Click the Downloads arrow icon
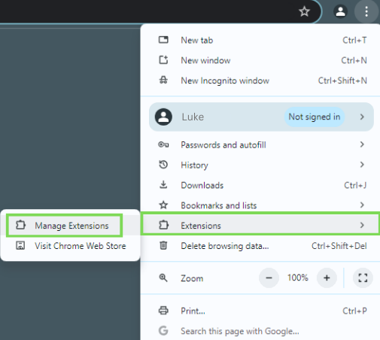The width and height of the screenshot is (380, 340). tap(163, 185)
